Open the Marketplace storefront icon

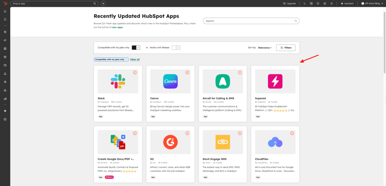click(311, 4)
